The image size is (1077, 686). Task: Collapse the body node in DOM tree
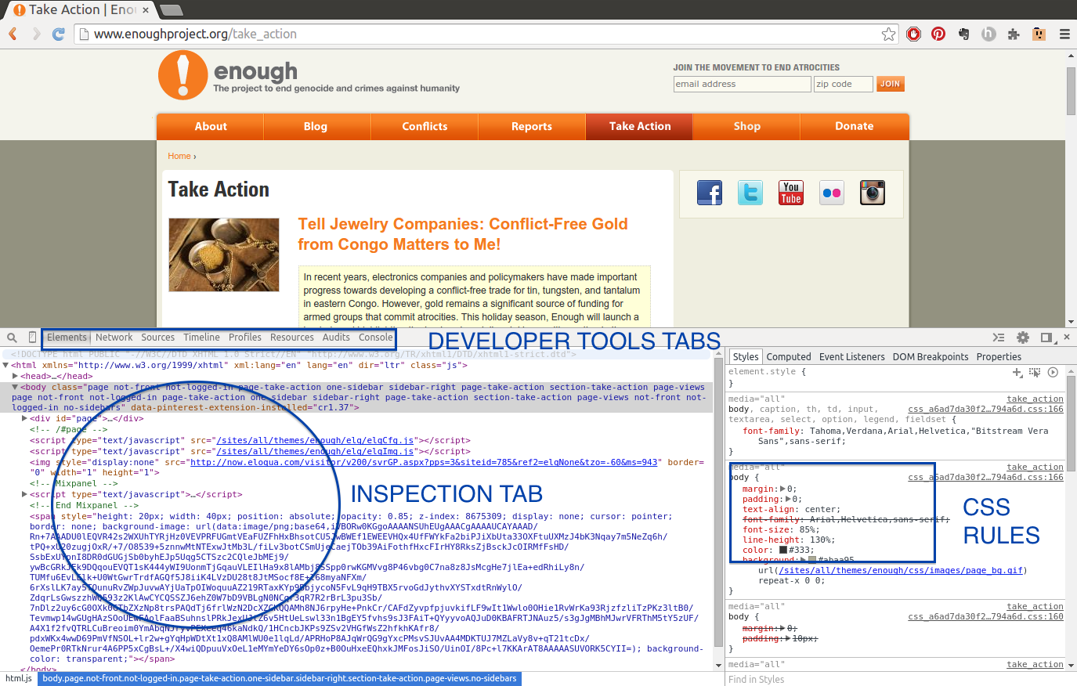(16, 387)
